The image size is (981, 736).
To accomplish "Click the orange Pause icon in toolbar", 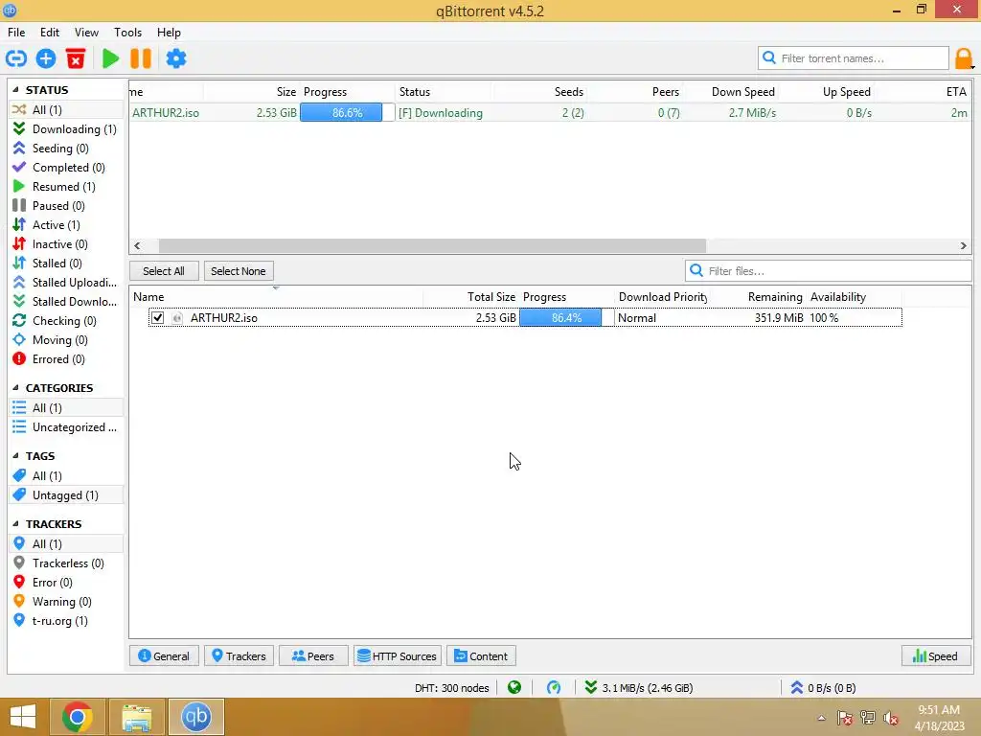I will (x=141, y=58).
